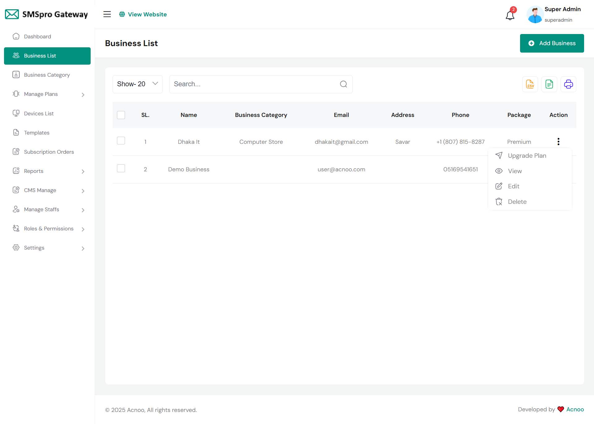
Task: Click the print icon
Action: point(568,84)
